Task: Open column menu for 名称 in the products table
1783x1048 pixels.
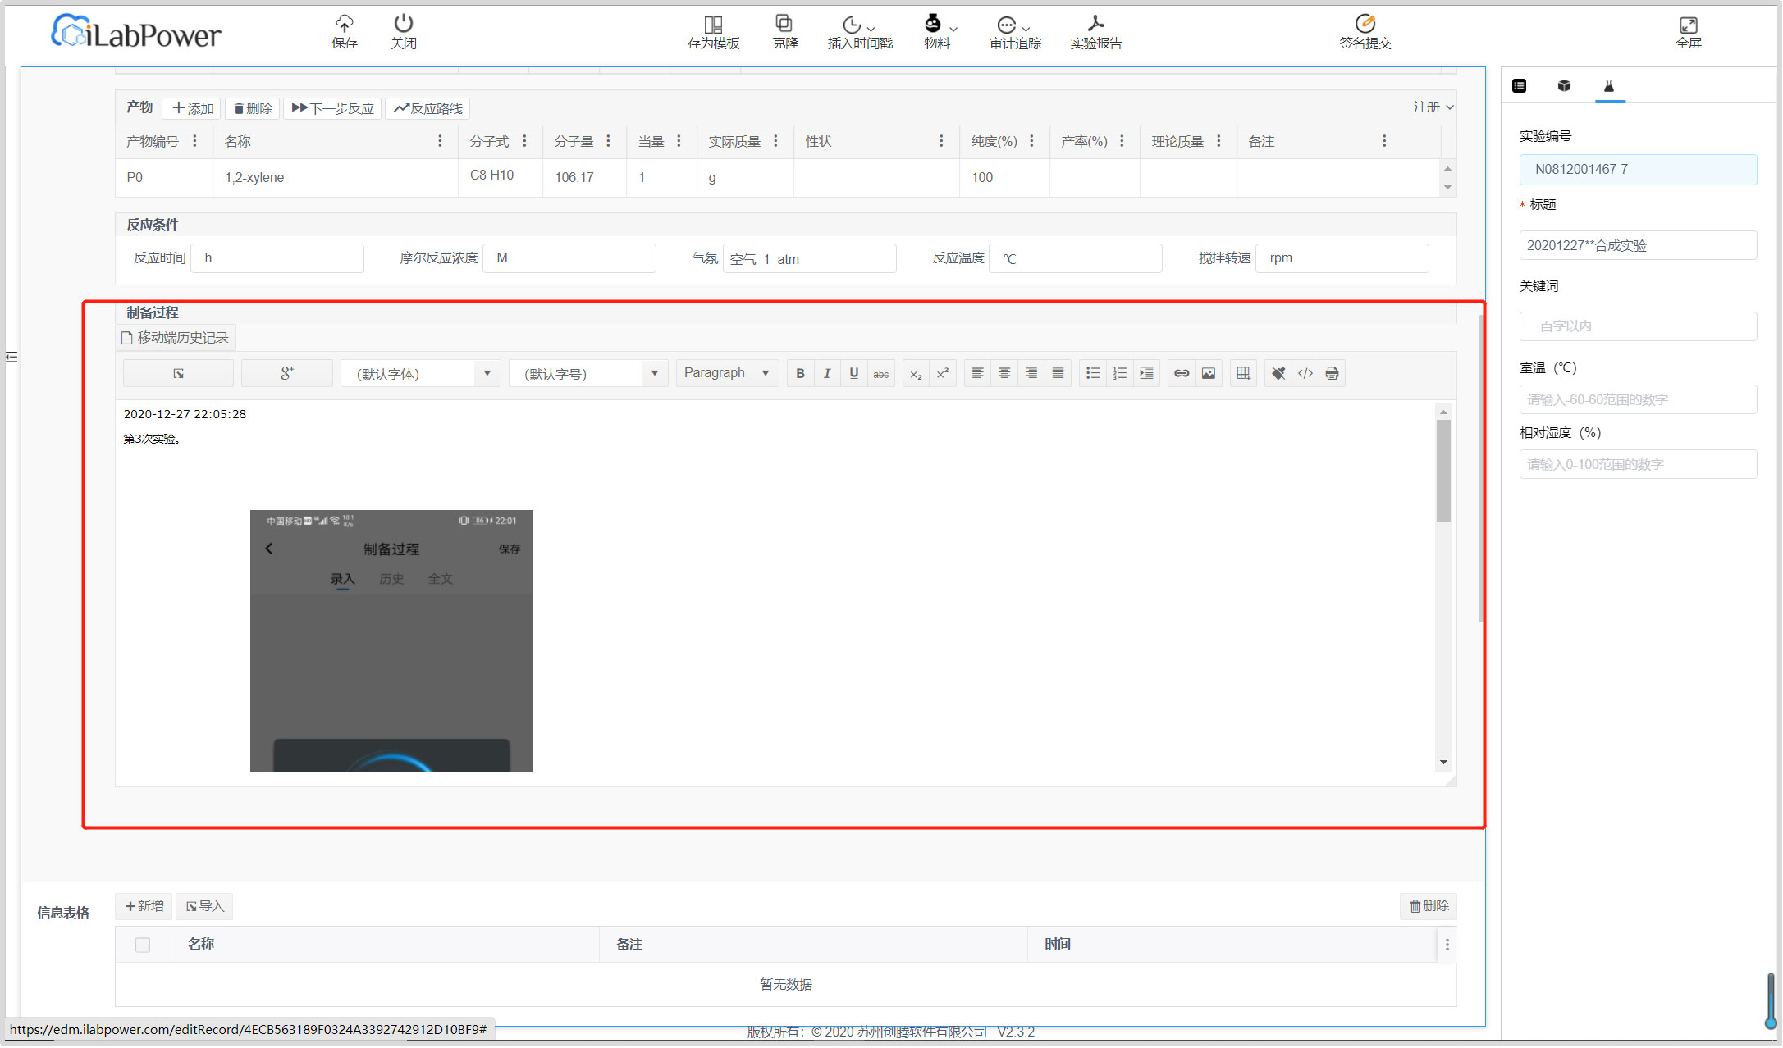Action: pyautogui.click(x=440, y=141)
